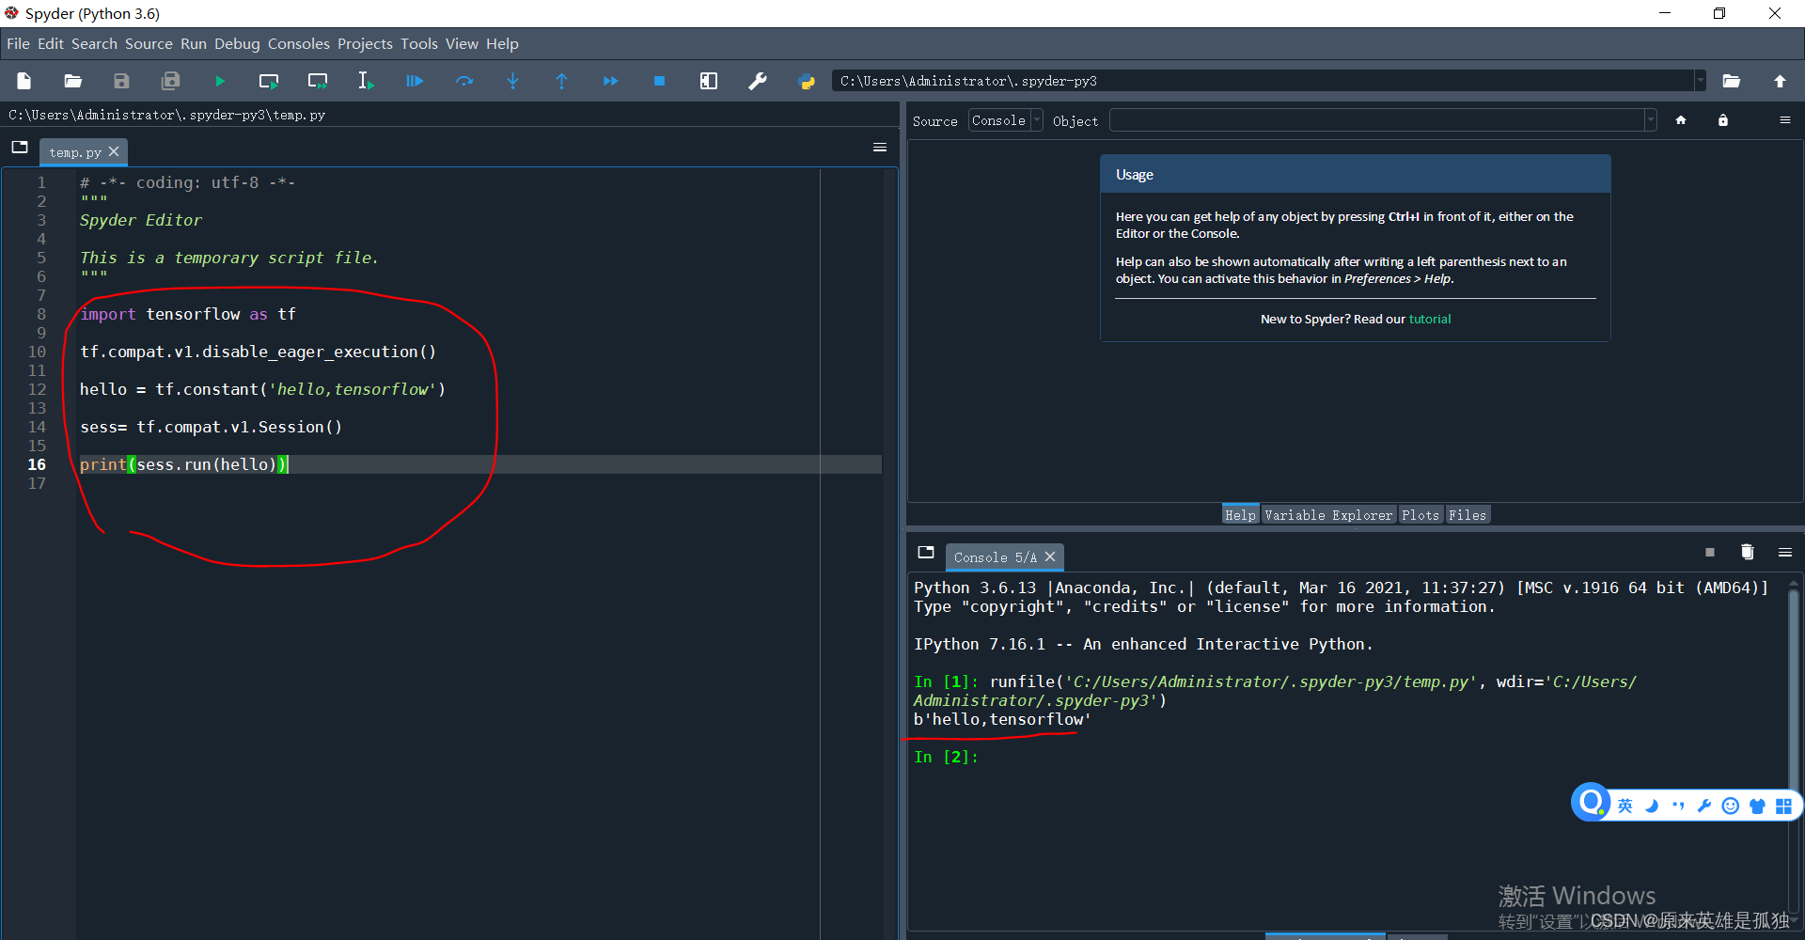Click the IME toolbar Chinese/English toggle
Image resolution: width=1805 pixels, height=940 pixels.
1625,806
